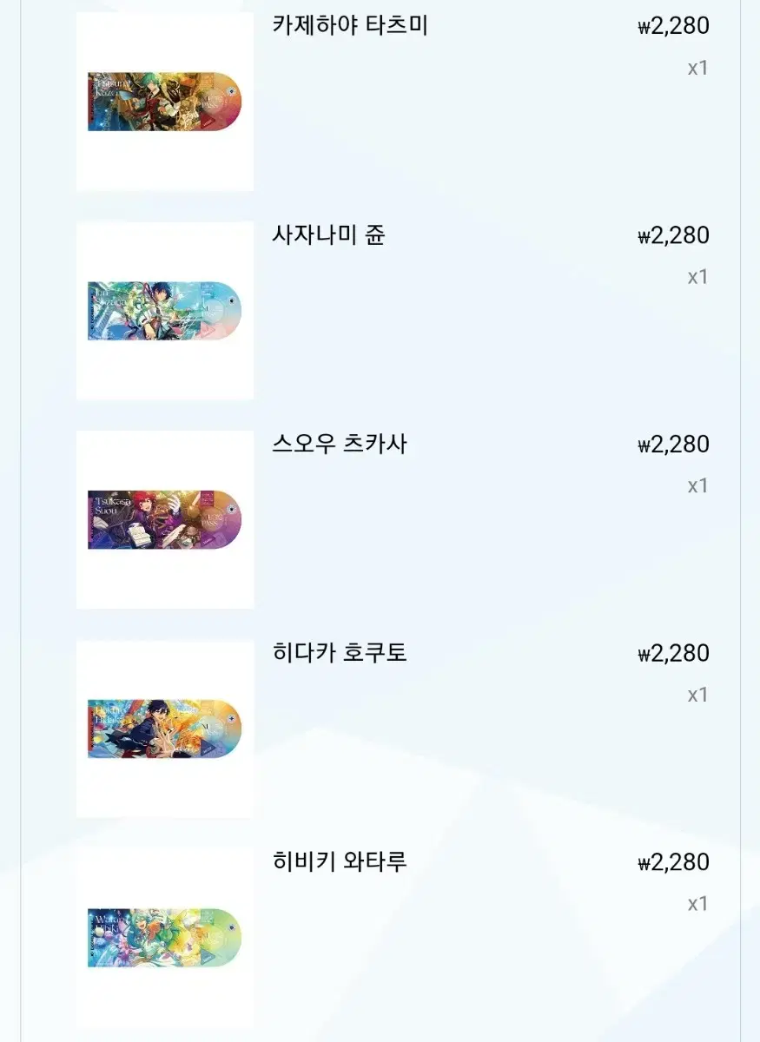This screenshot has height=1042, width=760.
Task: Select the ₩2,280 price for 사자나미 쥰
Action: point(673,235)
